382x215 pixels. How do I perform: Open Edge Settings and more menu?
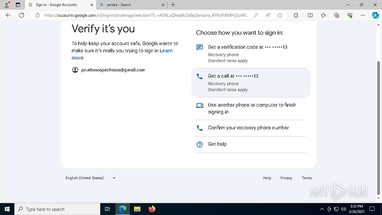pos(363,15)
